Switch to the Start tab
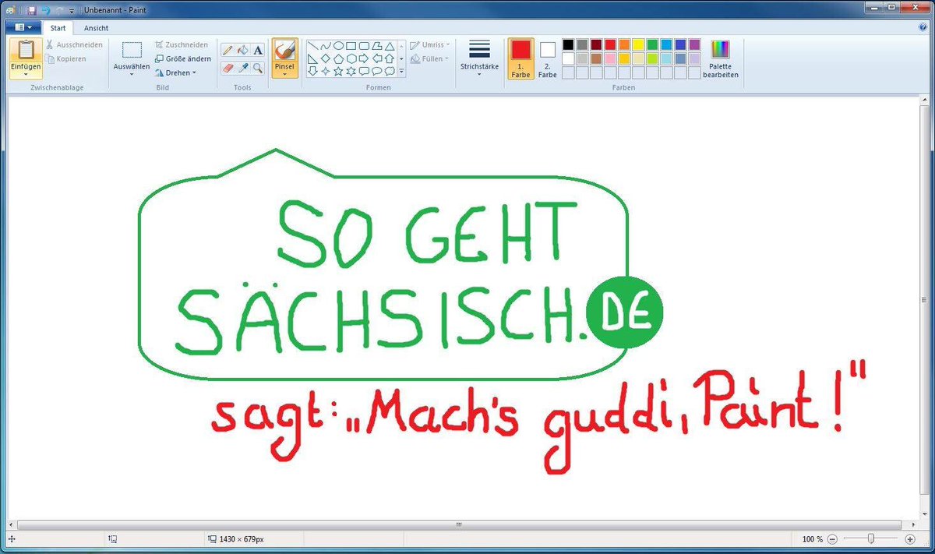The image size is (935, 554). pyautogui.click(x=58, y=28)
